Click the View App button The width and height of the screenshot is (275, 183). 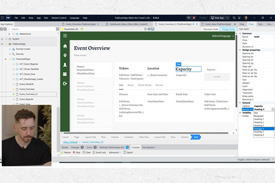click(x=217, y=18)
